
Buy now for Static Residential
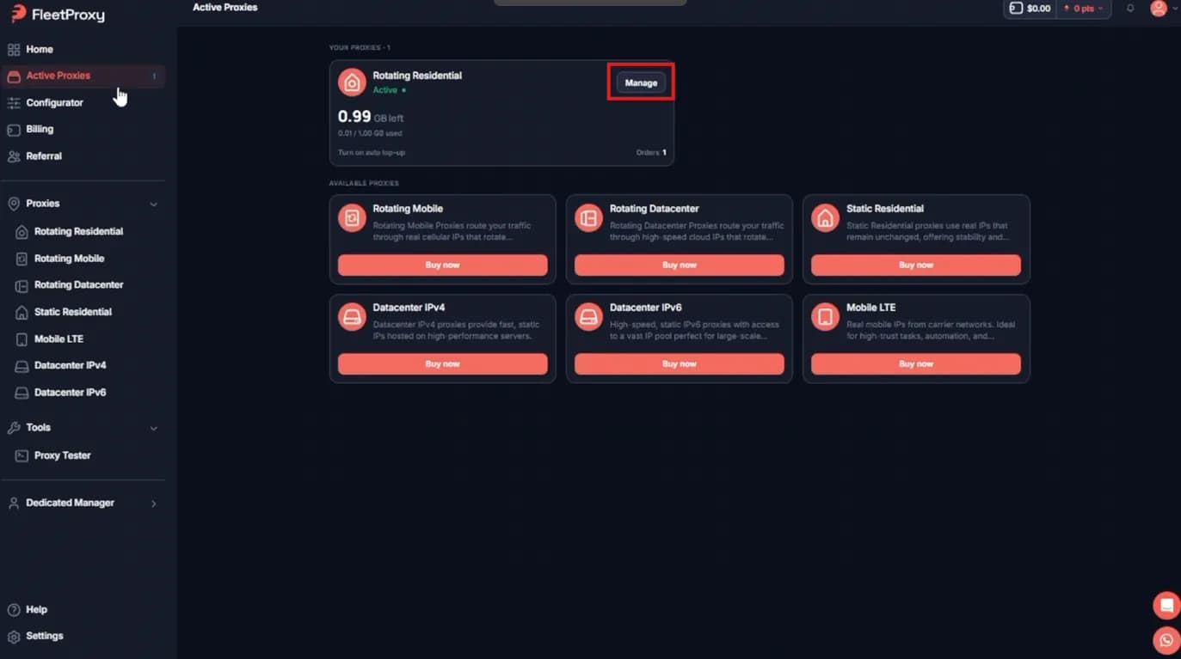(x=916, y=265)
